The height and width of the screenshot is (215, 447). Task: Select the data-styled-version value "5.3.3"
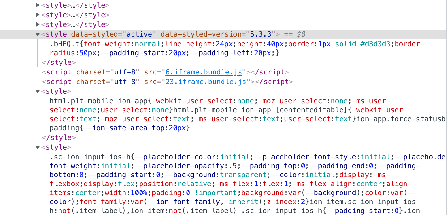[x=261, y=34]
